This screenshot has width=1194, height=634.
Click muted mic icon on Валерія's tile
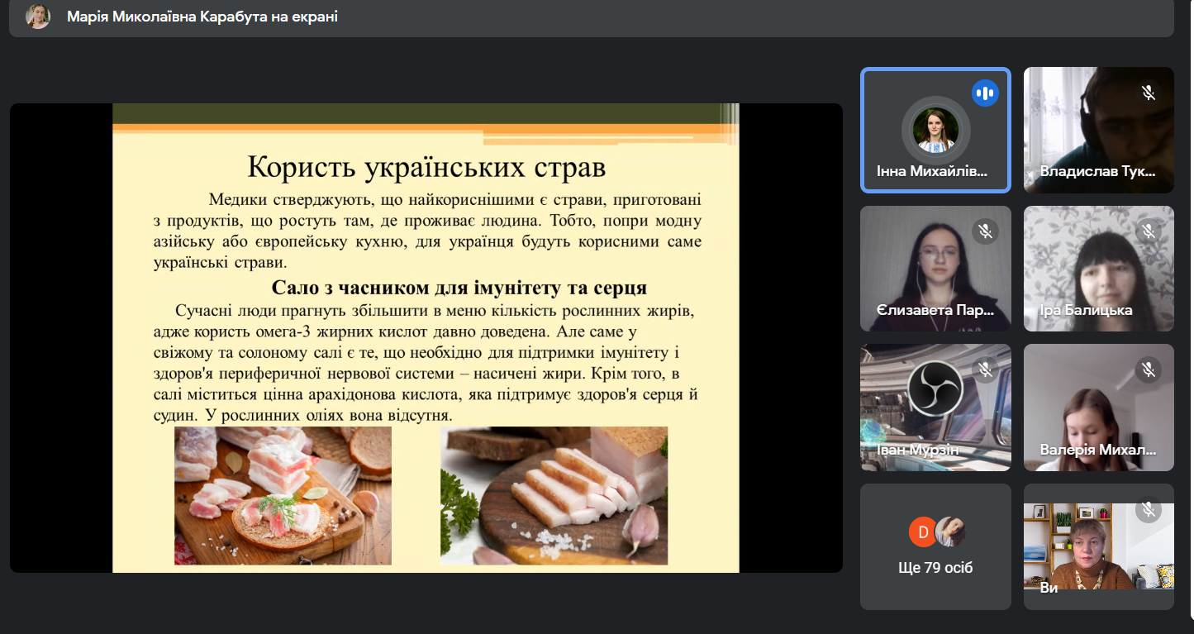(1148, 369)
